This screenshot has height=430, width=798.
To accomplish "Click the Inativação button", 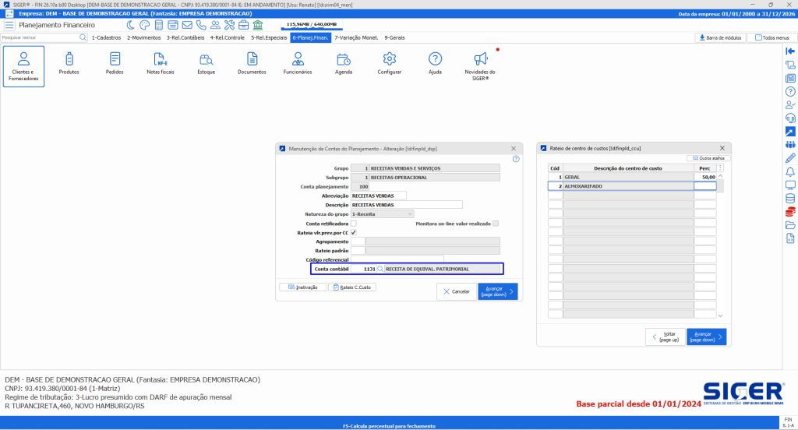I will pos(303,287).
